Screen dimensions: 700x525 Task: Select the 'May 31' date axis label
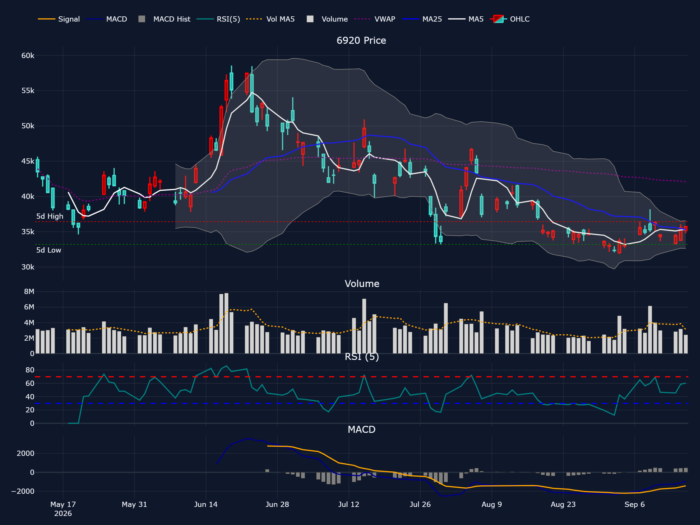pyautogui.click(x=134, y=504)
